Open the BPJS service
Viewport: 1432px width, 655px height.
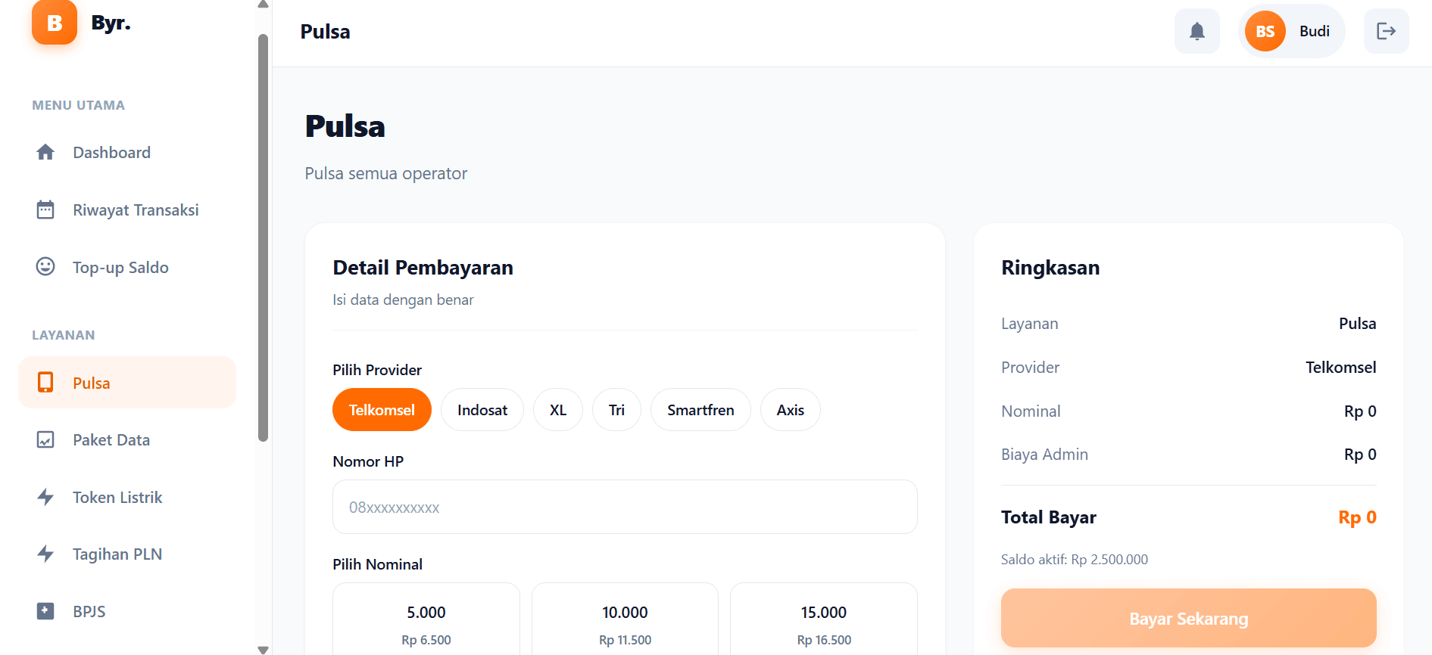point(127,611)
